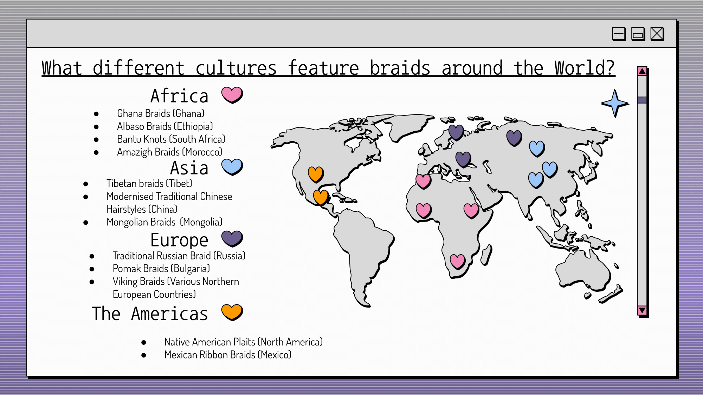Click the purple heart over Scandinavia
This screenshot has height=395, width=703.
456,132
